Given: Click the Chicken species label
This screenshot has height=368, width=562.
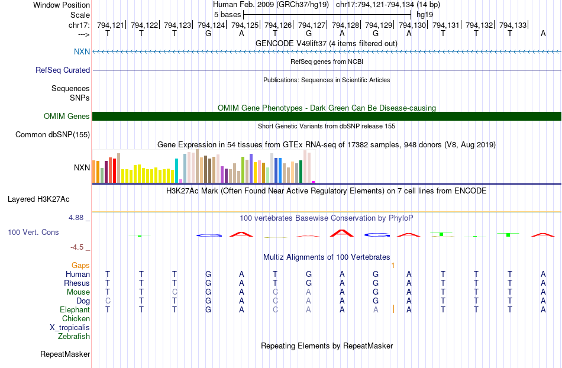Looking at the screenshot, I should [x=76, y=318].
